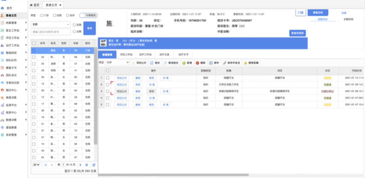The image size is (365, 178).
Task: Click 详情 button in order row 1
Action: [x=166, y=78]
